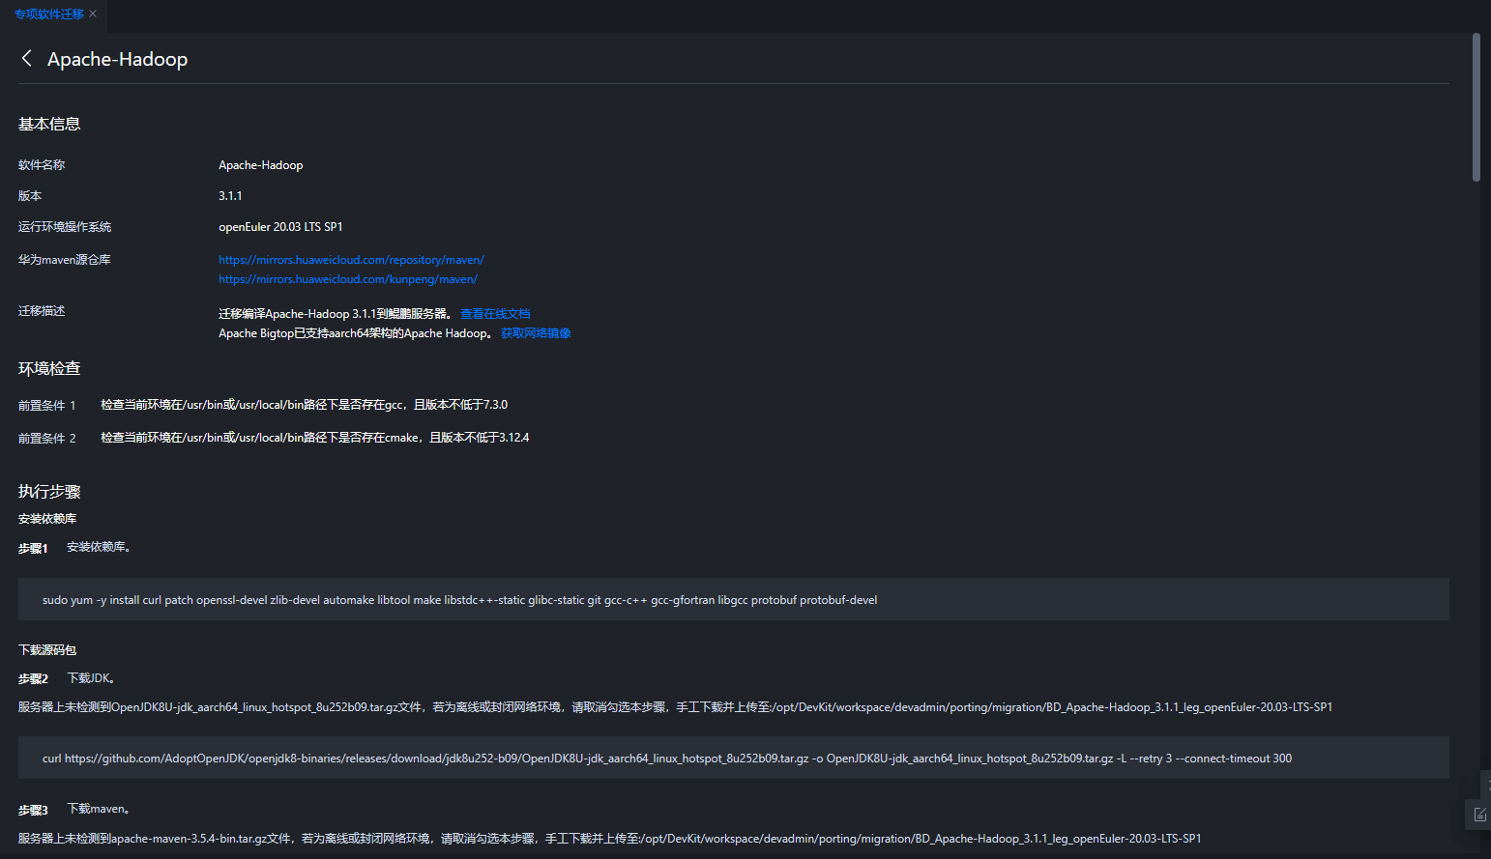
Task: Click the 环境检查 section heading
Action: (x=49, y=368)
